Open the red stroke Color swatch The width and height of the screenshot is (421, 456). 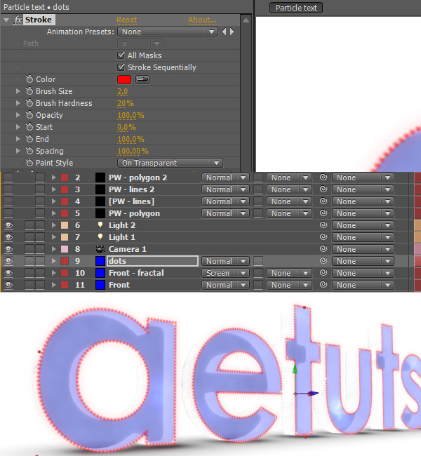click(x=124, y=79)
